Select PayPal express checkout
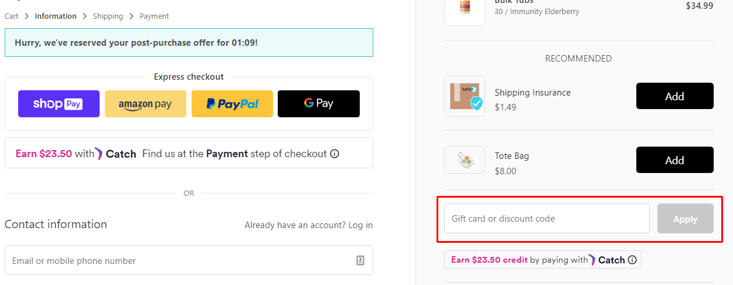The image size is (733, 285). tap(232, 104)
